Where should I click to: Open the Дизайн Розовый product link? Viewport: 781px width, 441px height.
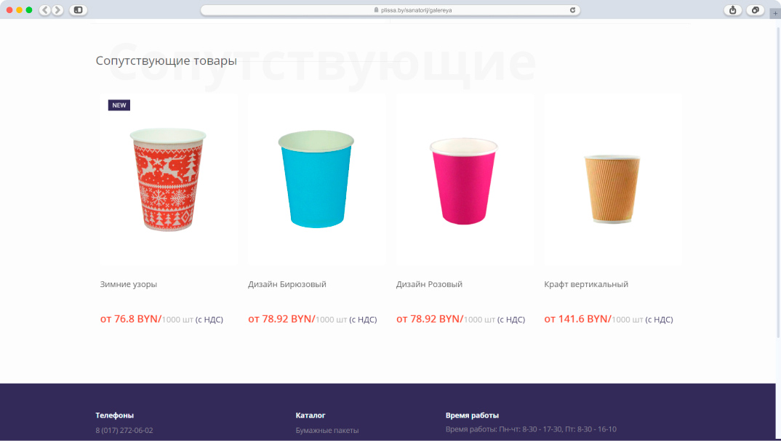429,284
